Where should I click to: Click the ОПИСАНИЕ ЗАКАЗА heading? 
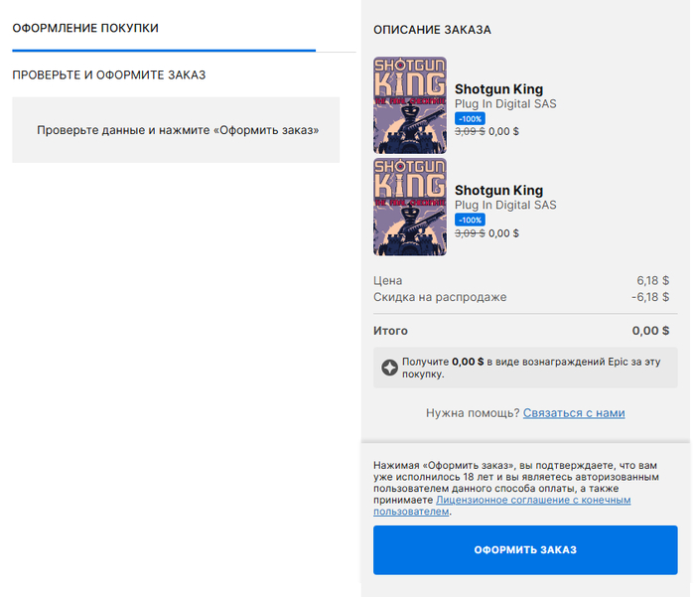(x=432, y=30)
